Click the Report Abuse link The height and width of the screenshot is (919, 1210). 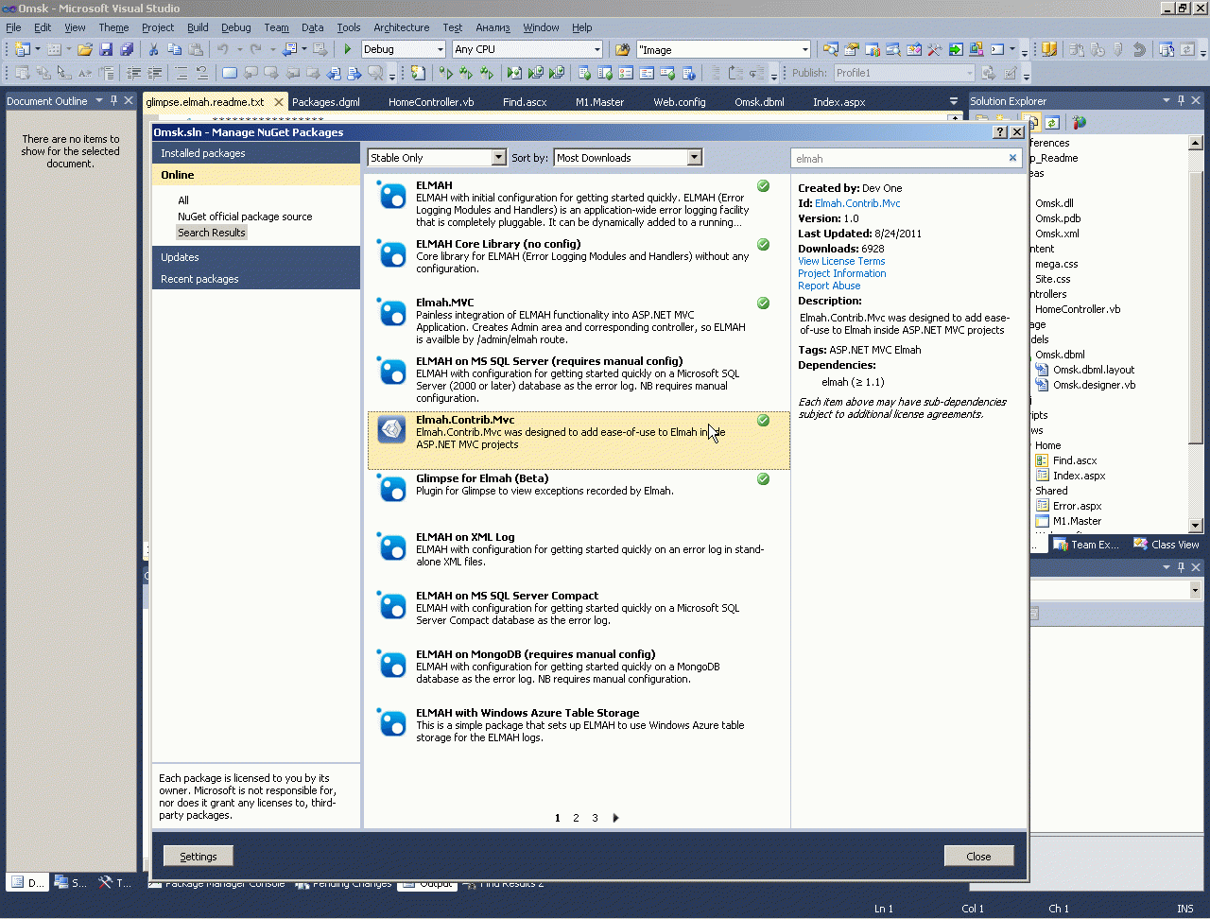click(829, 286)
